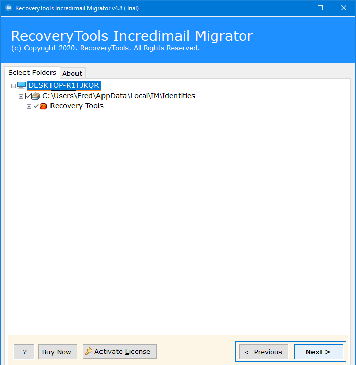
Task: Go back with the Previous button
Action: (x=264, y=352)
